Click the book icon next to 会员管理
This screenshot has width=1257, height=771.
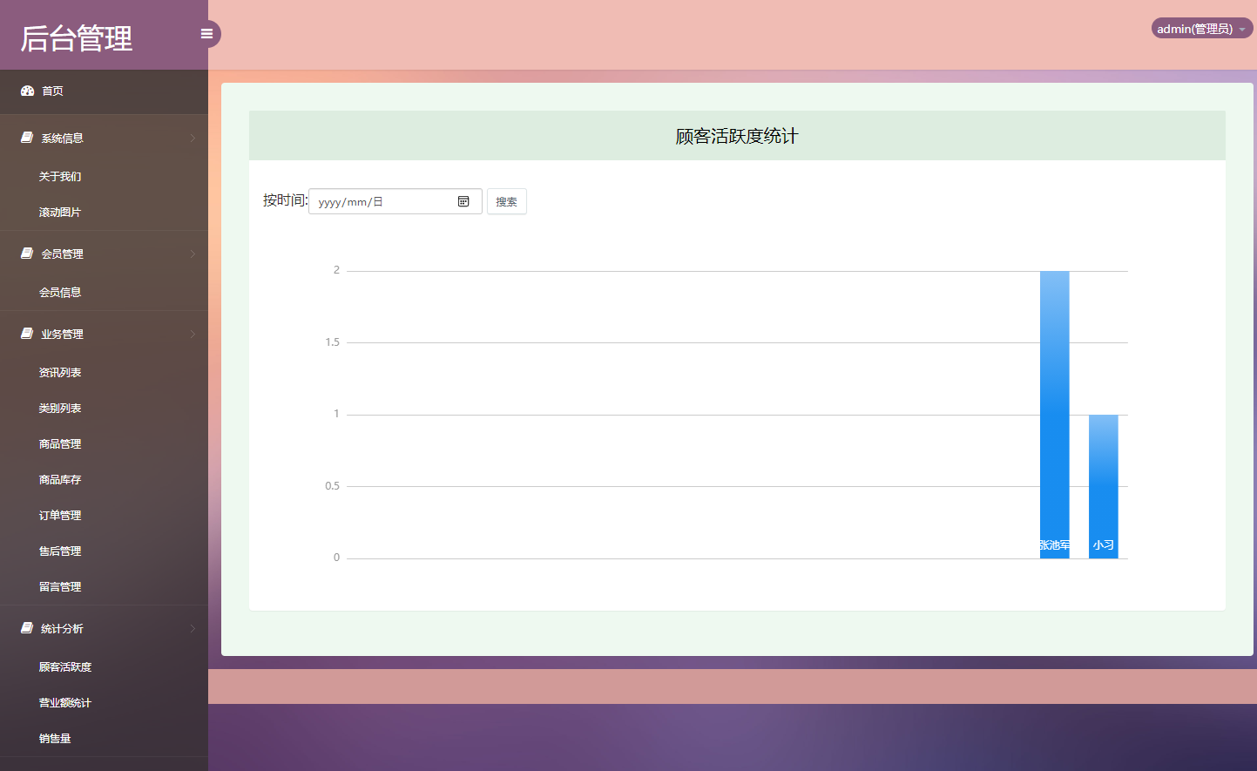click(x=25, y=253)
